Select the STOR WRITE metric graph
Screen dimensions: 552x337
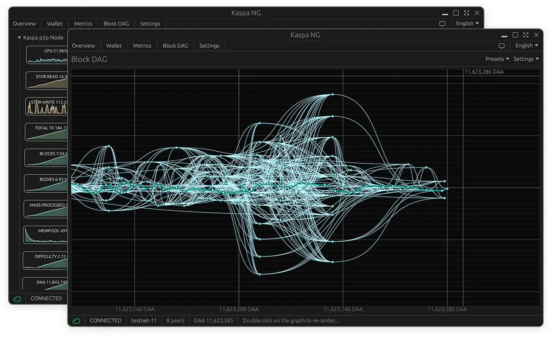coord(47,107)
